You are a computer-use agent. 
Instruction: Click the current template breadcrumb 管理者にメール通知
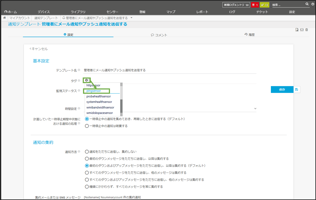click(x=95, y=18)
